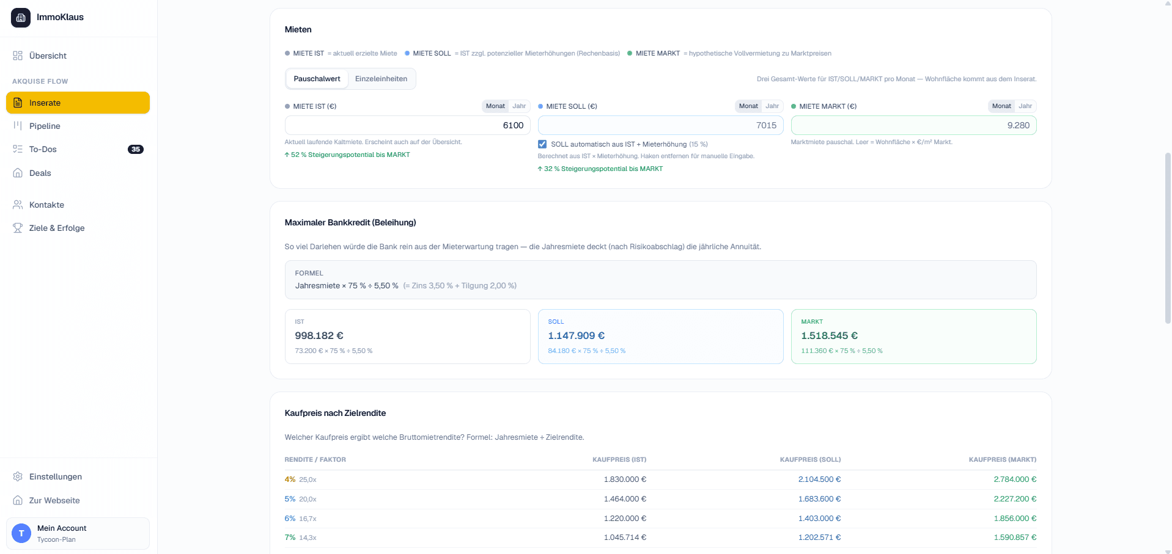The width and height of the screenshot is (1172, 554).
Task: Open the Ziele & Erfolge trophy icon
Action: click(x=18, y=228)
